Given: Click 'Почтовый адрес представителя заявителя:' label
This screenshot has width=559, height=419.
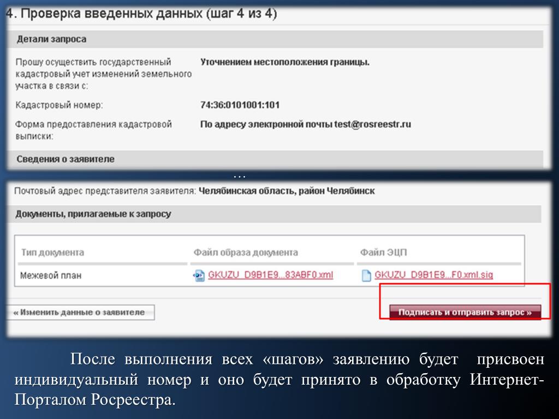Looking at the screenshot, I should [x=105, y=191].
